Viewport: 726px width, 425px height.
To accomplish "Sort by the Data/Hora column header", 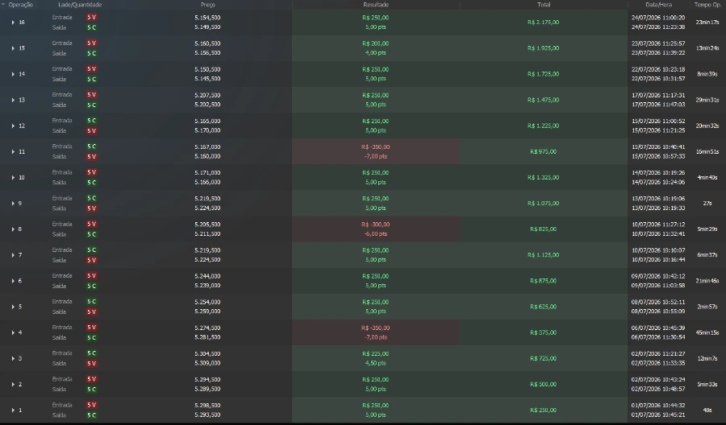I will 658,5.
